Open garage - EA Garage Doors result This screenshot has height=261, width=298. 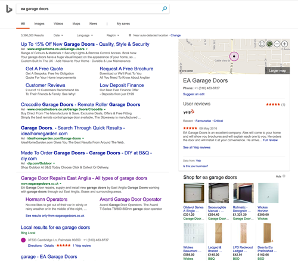(x=49, y=257)
